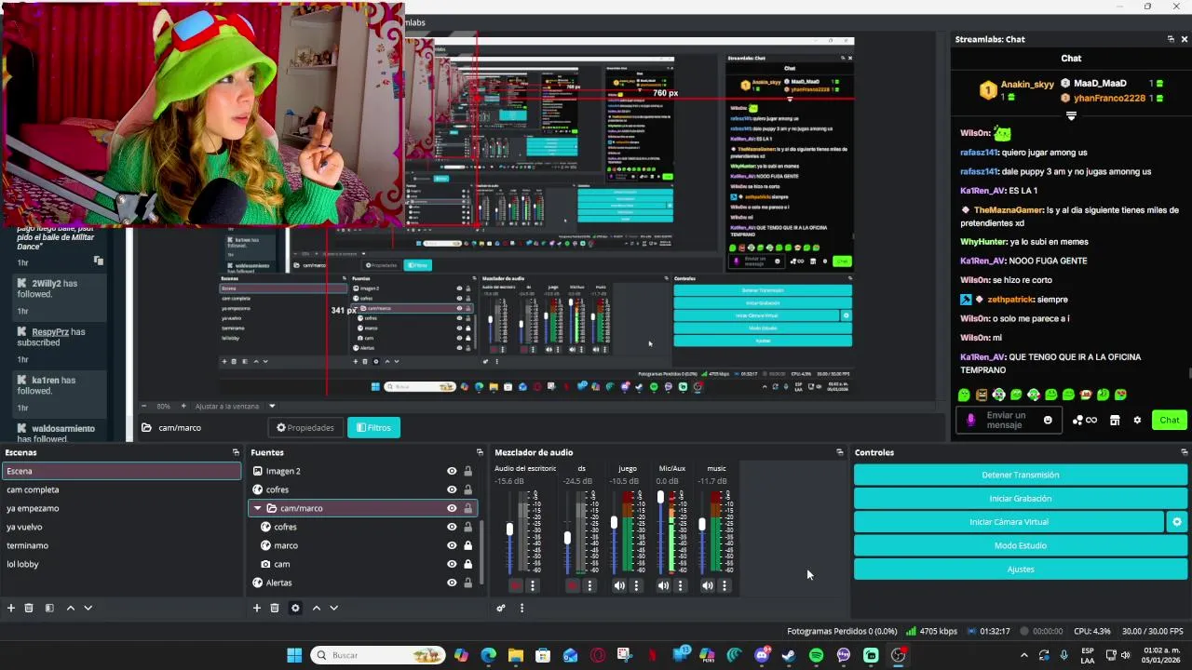Show hidden system tray icons

[1024, 655]
